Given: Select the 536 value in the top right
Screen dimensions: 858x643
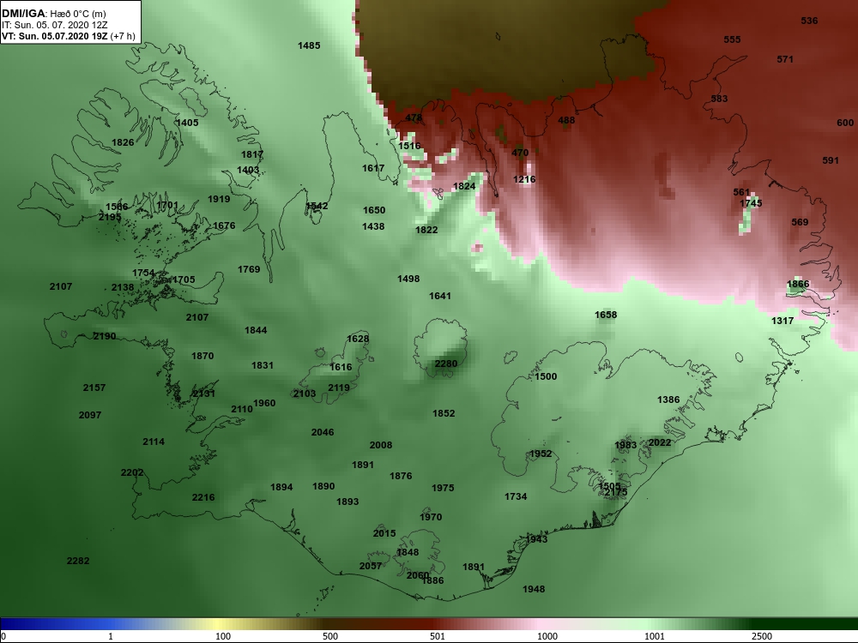Looking at the screenshot, I should (x=809, y=21).
